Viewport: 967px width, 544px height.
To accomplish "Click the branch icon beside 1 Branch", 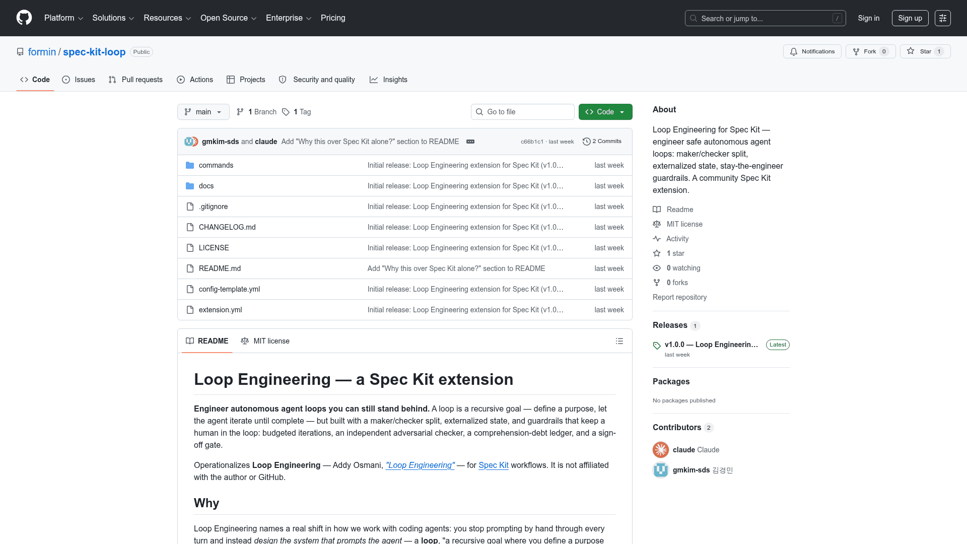I will pyautogui.click(x=240, y=112).
